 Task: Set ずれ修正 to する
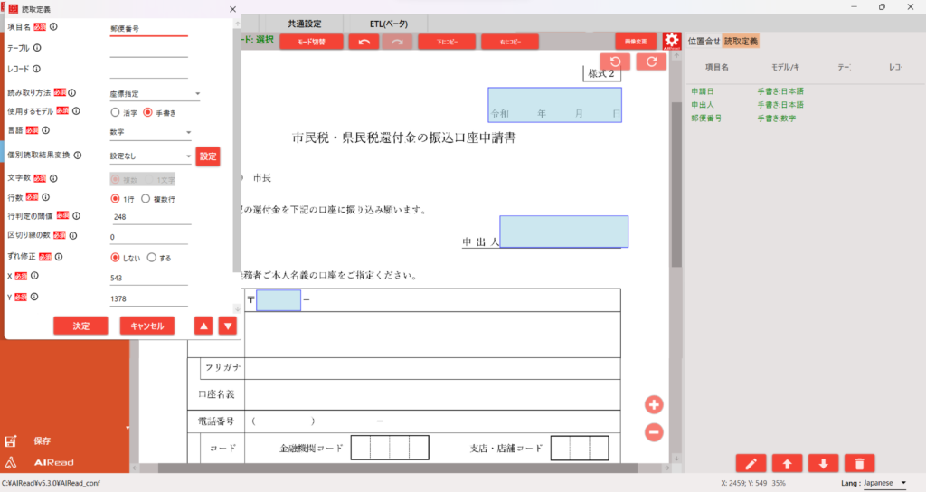(151, 257)
